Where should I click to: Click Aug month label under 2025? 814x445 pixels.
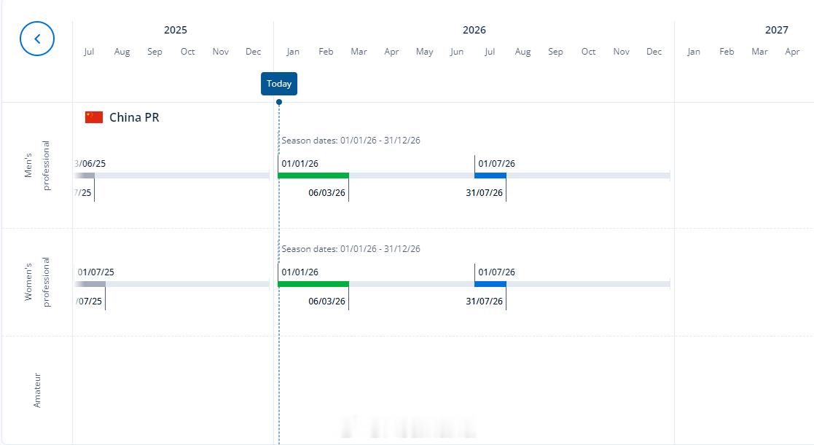(x=122, y=51)
